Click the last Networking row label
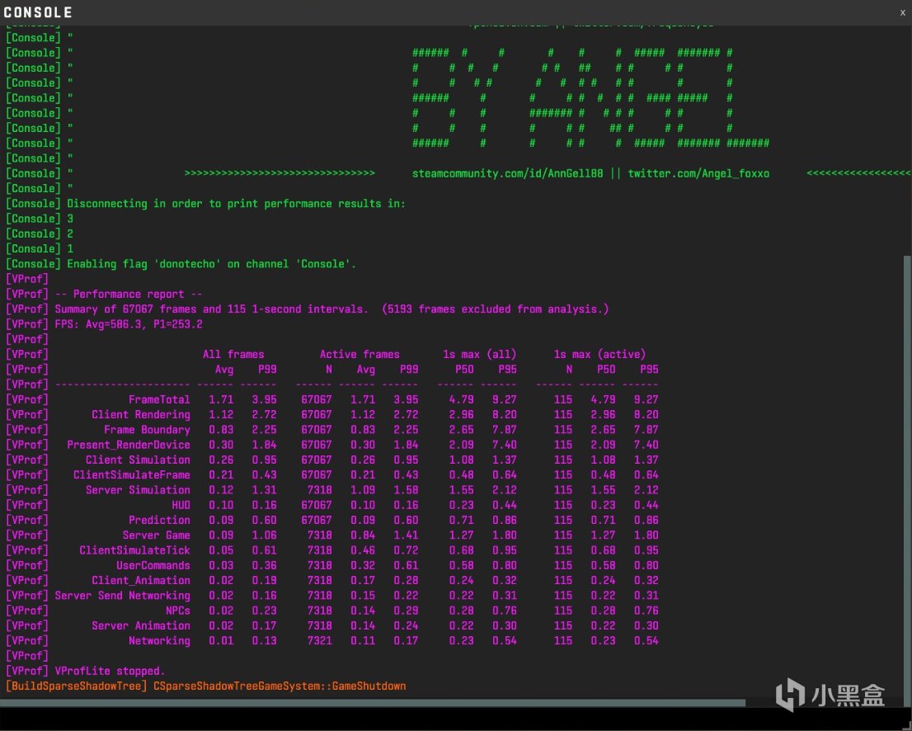This screenshot has width=912, height=731. [159, 641]
